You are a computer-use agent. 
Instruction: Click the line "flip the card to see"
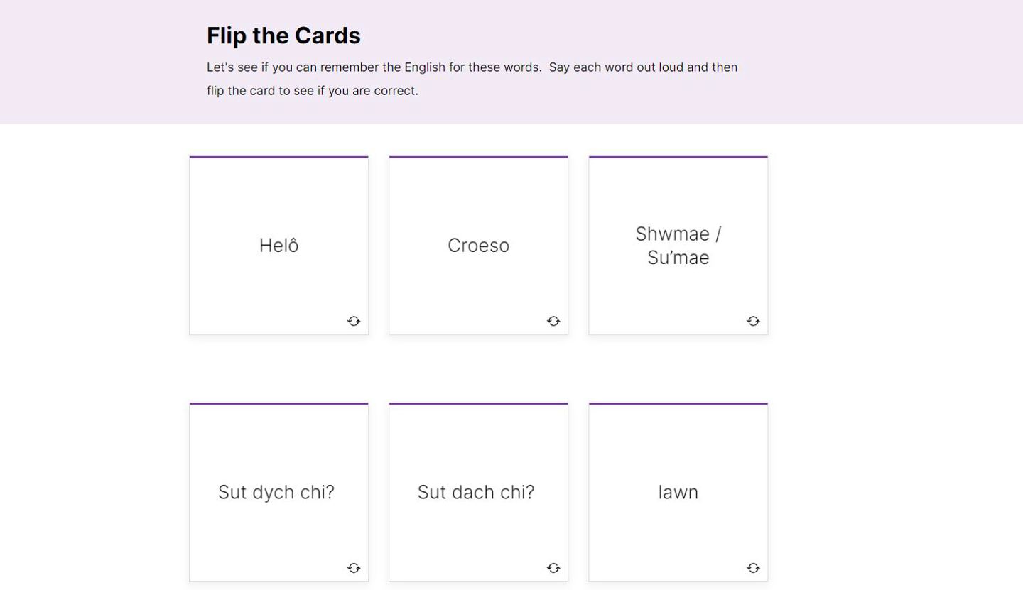(312, 91)
